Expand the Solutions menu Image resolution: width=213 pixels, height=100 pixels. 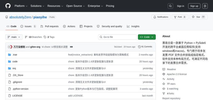37,6
